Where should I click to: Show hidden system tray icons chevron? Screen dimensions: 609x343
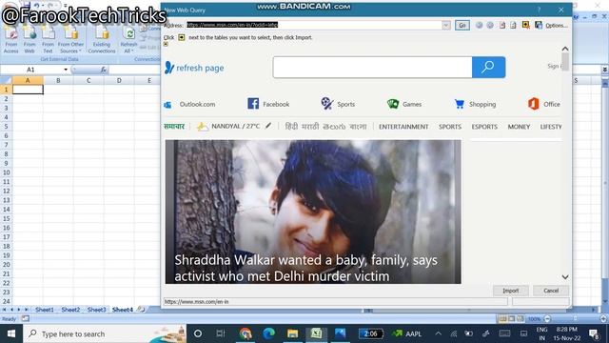pos(438,333)
